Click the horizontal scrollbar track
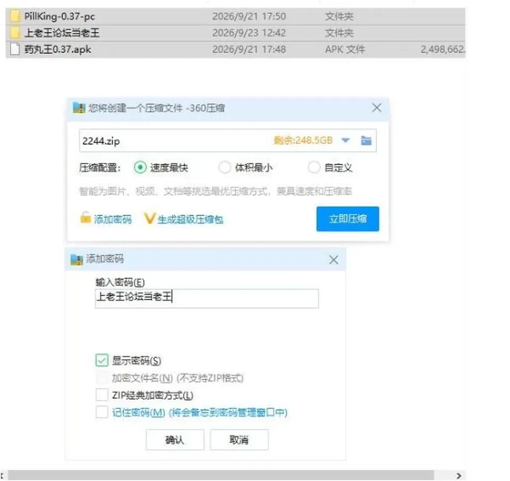Viewport: 510px width, 481px height. (221, 475)
